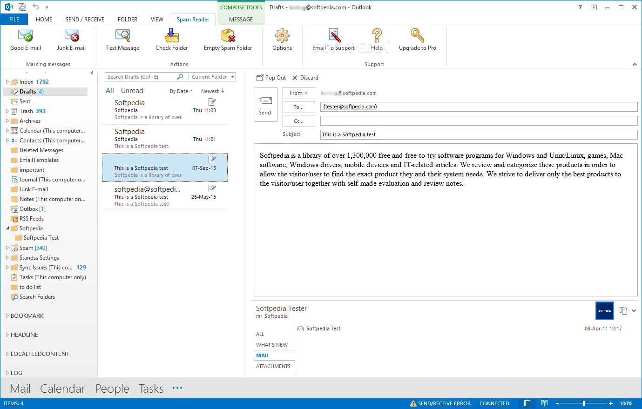Expand the HEADLINE group

[7, 335]
